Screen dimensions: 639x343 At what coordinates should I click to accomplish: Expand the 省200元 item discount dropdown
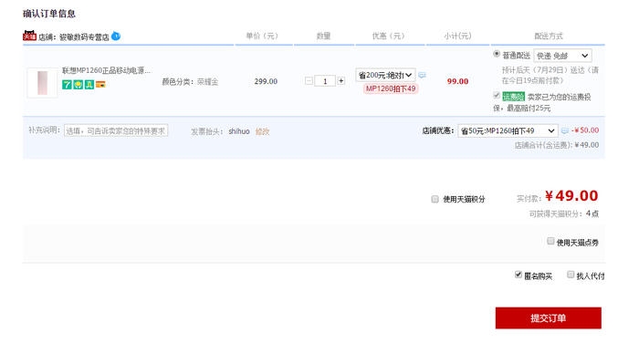tap(385, 75)
